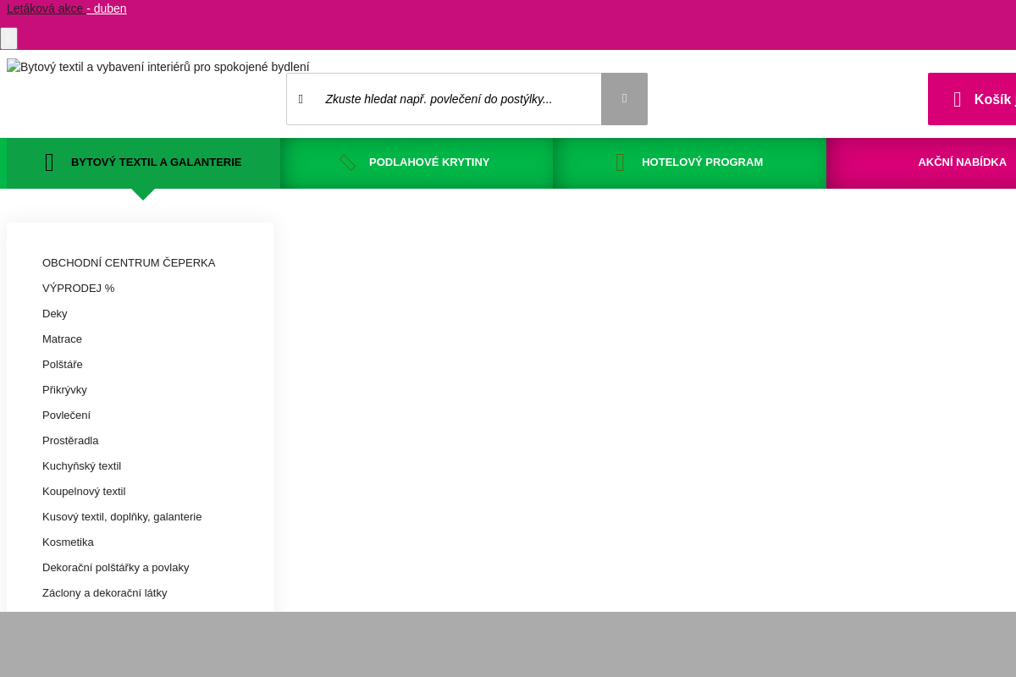Open the Výprodej % category

[x=78, y=289]
